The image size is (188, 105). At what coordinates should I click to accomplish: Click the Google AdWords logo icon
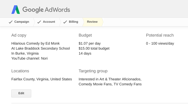15,10
